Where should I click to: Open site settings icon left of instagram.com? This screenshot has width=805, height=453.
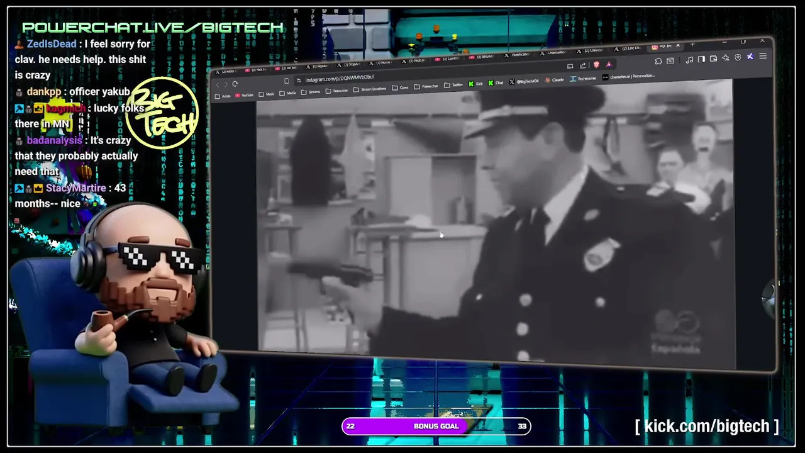pyautogui.click(x=299, y=80)
